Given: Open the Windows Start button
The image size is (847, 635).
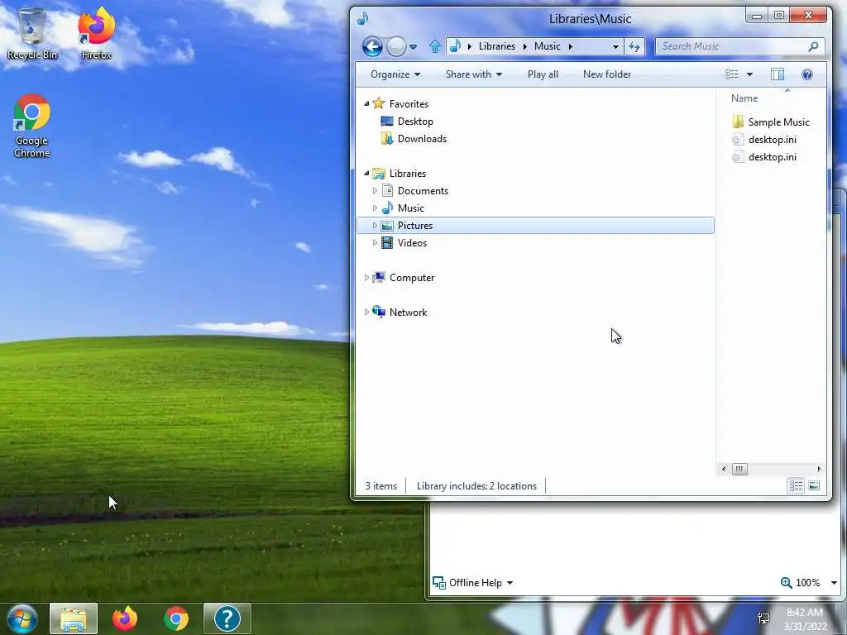Looking at the screenshot, I should tap(22, 618).
